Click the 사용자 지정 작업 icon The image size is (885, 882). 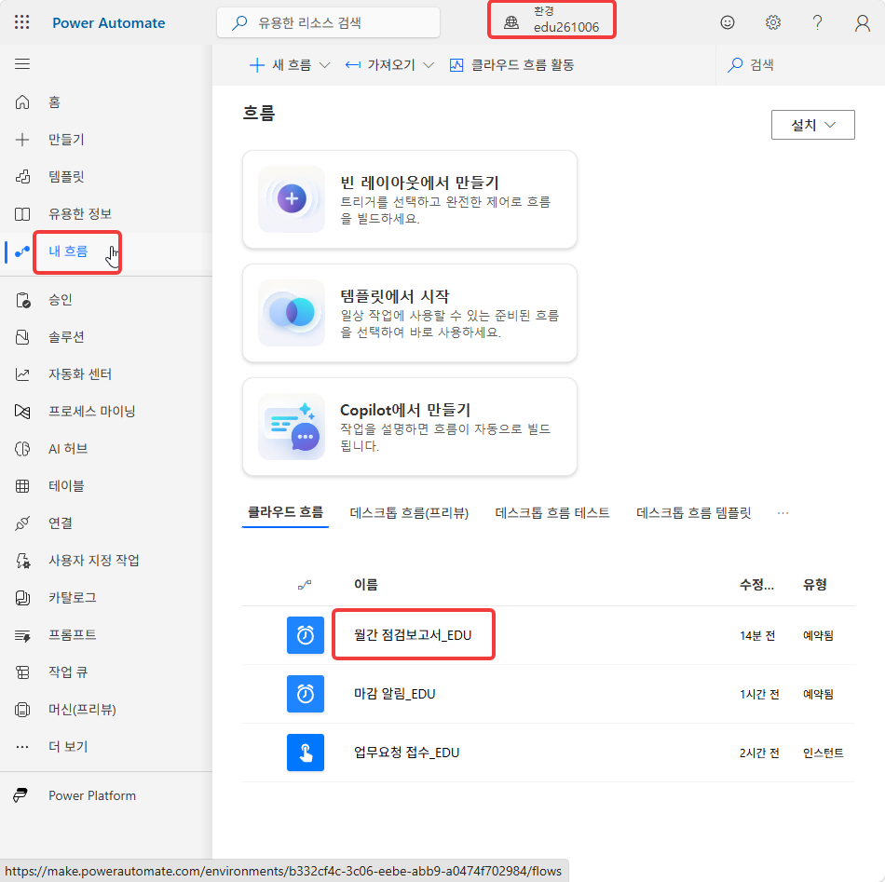pyautogui.click(x=22, y=561)
